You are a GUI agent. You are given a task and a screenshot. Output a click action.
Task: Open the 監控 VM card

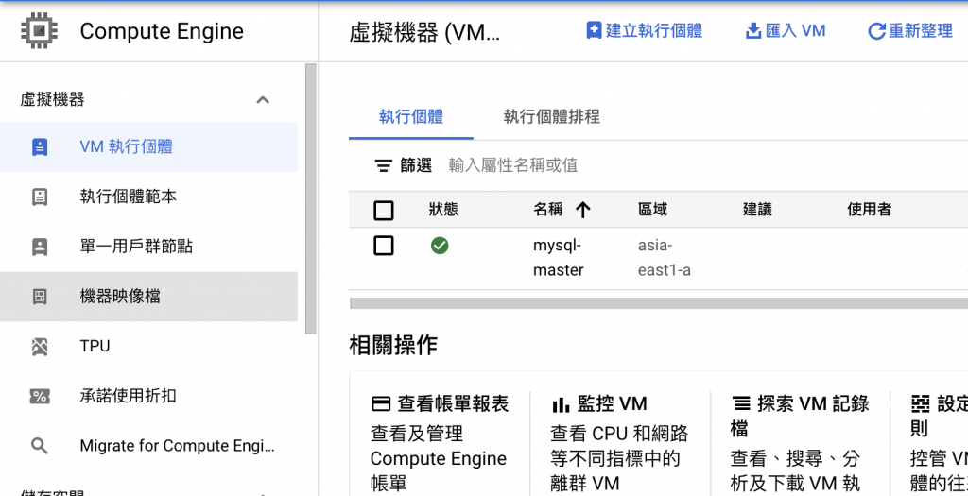(619, 441)
